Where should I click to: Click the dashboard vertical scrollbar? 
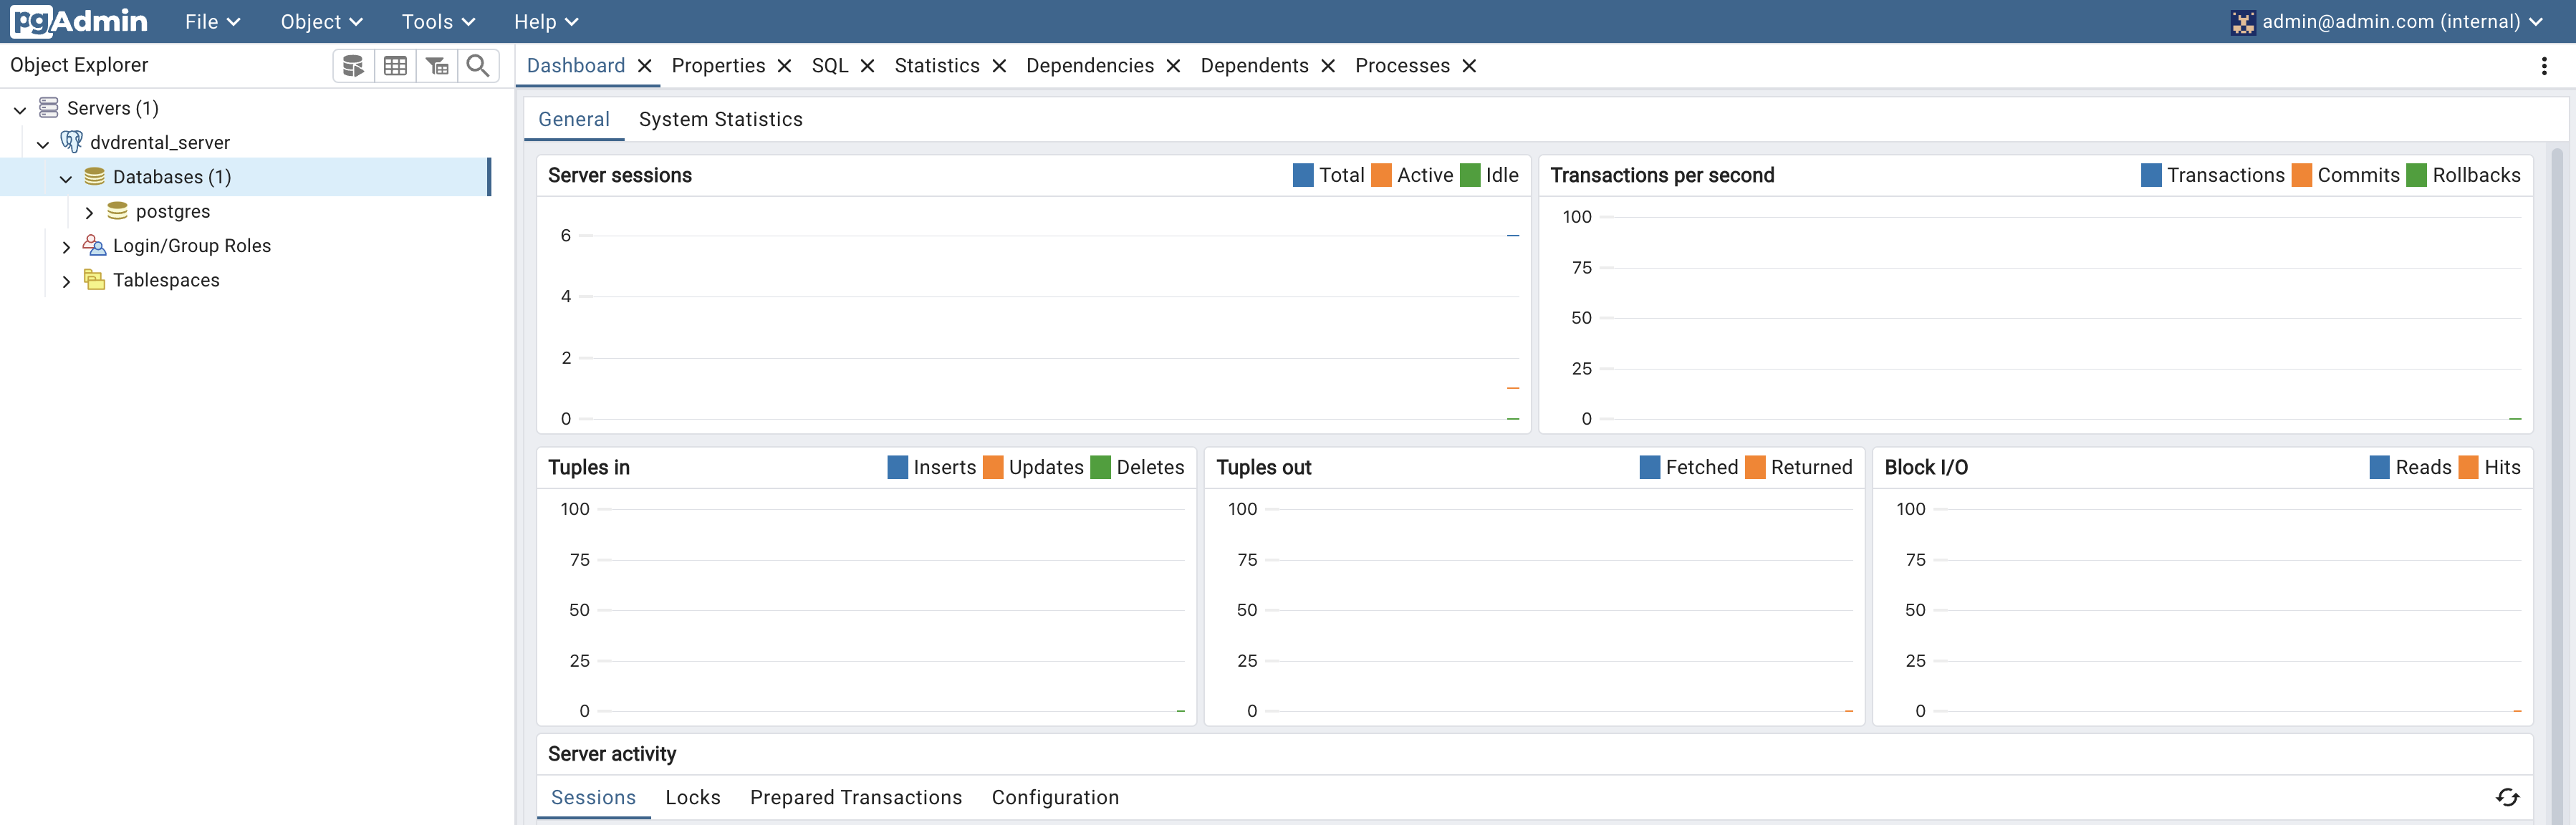tap(2557, 485)
